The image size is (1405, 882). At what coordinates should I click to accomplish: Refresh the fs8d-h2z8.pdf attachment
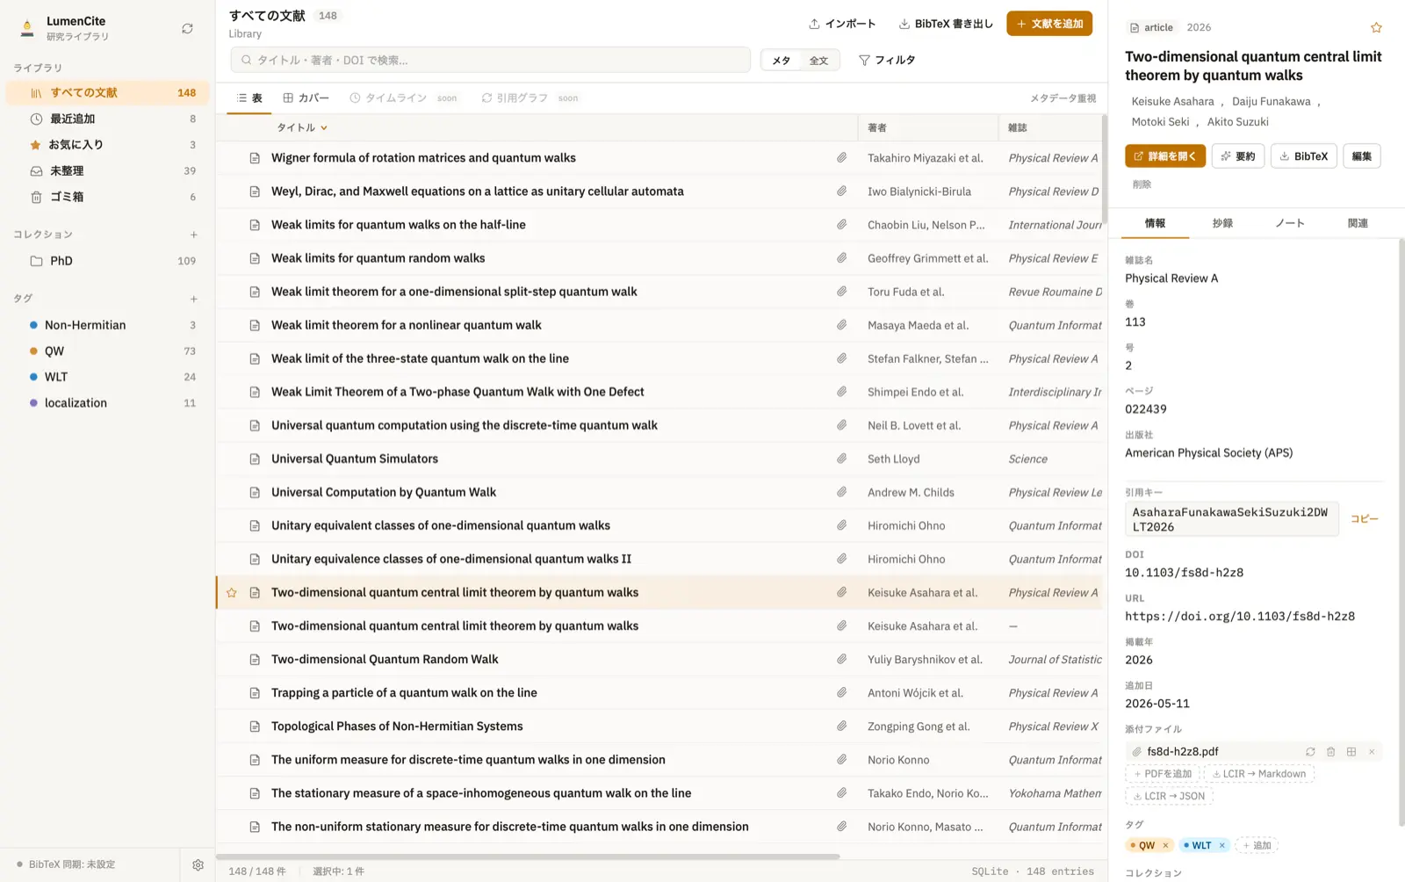[x=1310, y=752]
